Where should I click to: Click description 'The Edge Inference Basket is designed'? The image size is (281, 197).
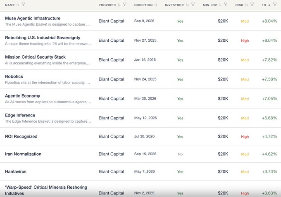pyautogui.click(x=48, y=121)
